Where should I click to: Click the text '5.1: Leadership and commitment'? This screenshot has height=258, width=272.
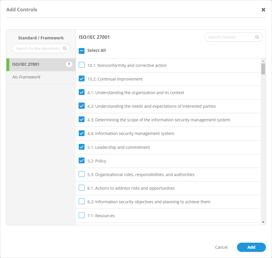[118, 147]
